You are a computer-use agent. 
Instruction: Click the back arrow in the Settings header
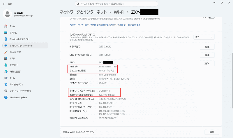coord(4,4)
